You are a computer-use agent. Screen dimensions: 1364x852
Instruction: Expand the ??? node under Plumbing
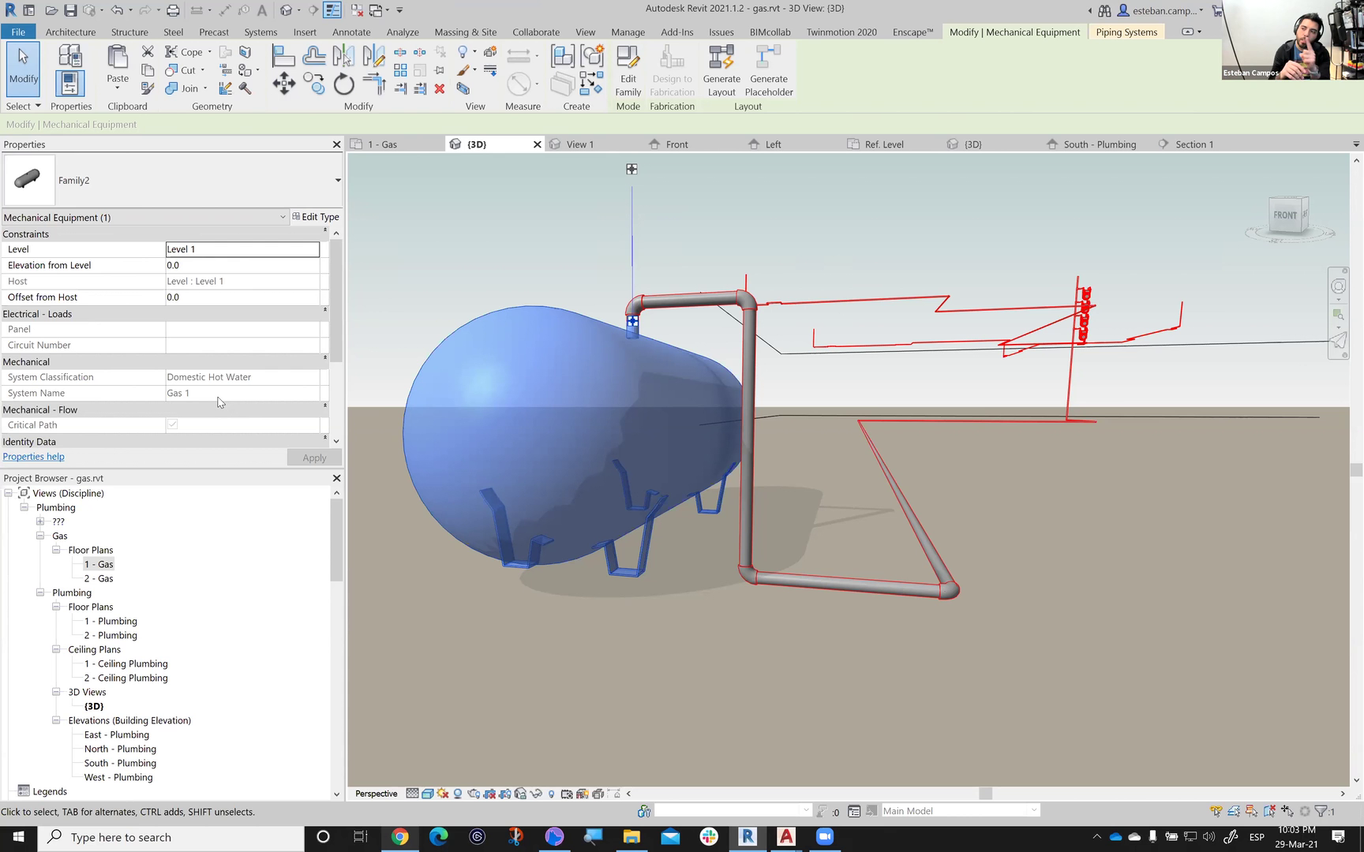click(x=40, y=521)
